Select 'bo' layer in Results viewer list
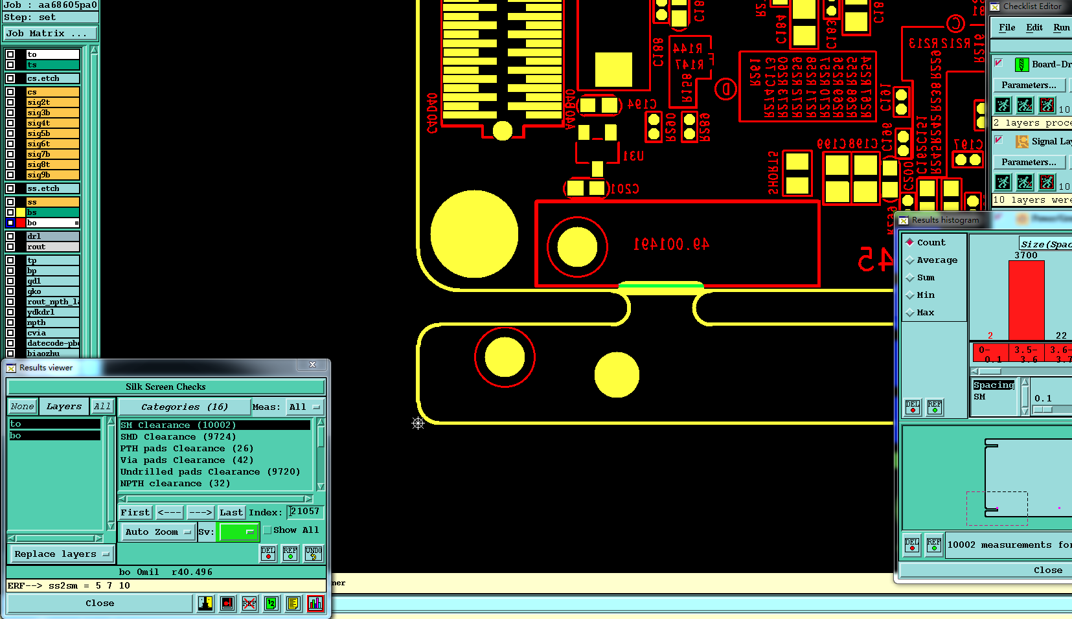This screenshot has height=619, width=1072. tap(55, 436)
